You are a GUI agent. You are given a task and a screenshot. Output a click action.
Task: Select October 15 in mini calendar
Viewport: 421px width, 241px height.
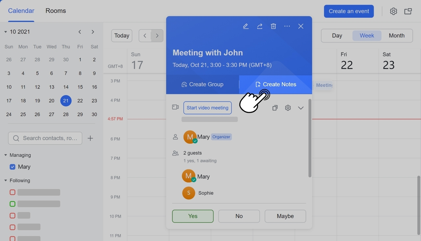(80, 87)
